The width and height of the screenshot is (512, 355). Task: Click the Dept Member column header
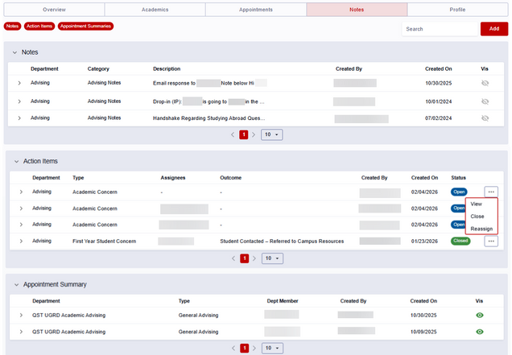(283, 301)
